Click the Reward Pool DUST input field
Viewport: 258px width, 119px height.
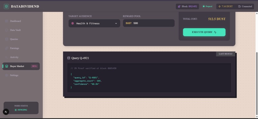149,23
